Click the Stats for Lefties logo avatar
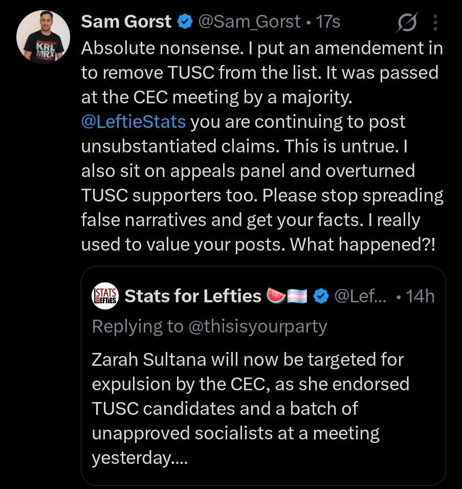462x489 pixels. click(x=106, y=296)
